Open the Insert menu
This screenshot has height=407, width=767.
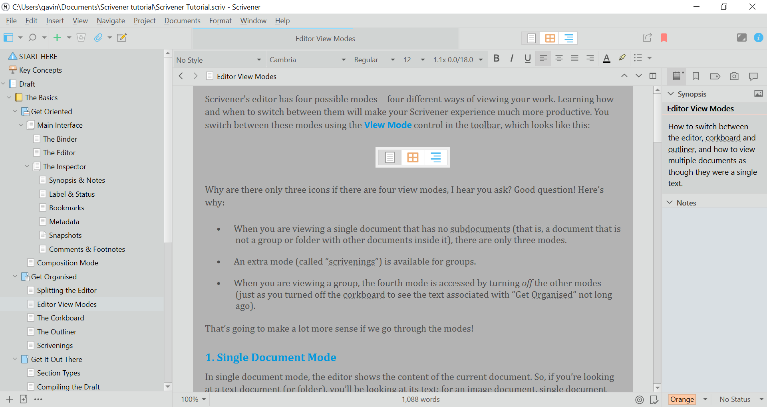[55, 21]
